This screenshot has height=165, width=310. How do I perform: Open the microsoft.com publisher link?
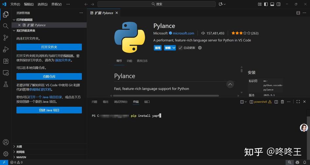tap(183, 33)
